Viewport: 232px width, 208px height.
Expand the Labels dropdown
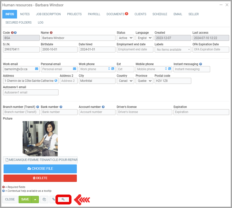point(173,50)
